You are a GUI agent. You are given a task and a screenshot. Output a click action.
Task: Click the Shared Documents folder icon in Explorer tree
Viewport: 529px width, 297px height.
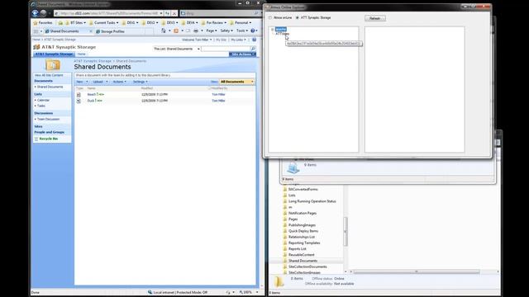285,261
